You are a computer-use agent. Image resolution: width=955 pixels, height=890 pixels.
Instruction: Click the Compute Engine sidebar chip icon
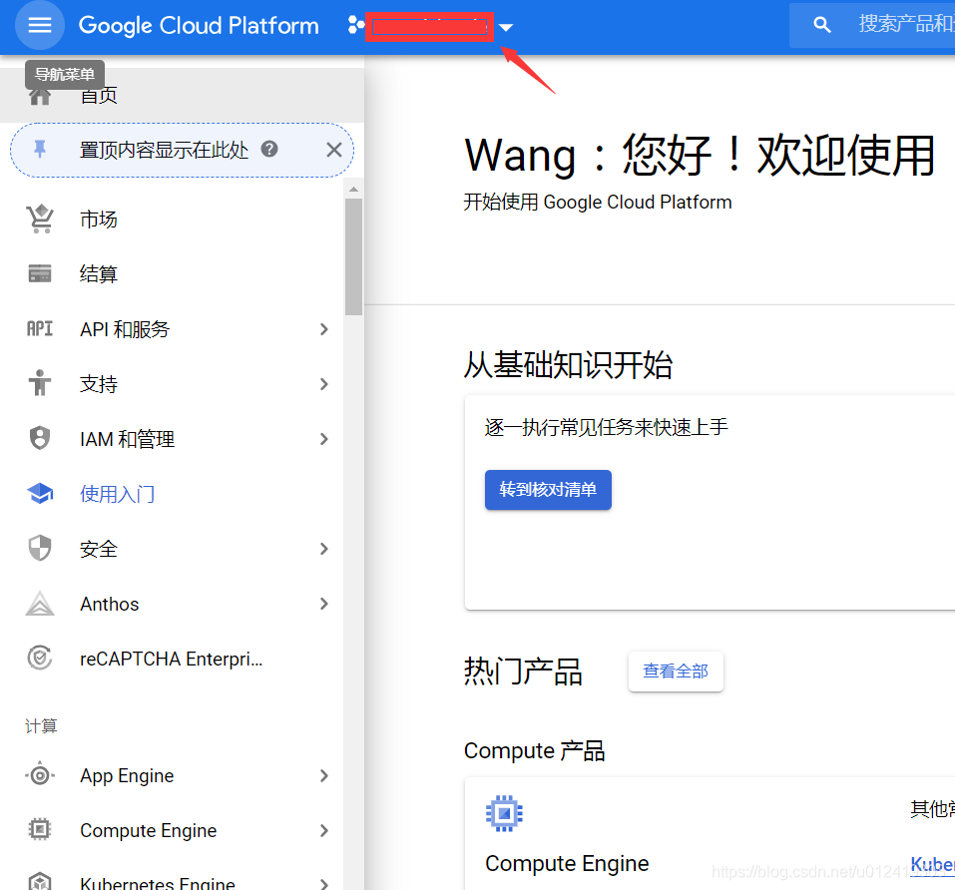click(x=40, y=829)
